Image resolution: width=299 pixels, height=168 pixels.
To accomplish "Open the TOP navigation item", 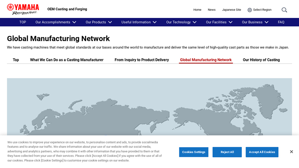I will pyautogui.click(x=23, y=22).
